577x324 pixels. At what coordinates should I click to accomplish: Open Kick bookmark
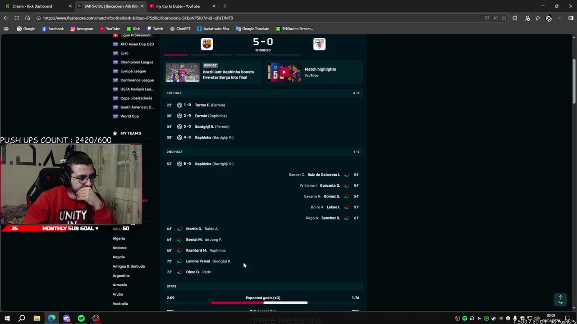(133, 29)
